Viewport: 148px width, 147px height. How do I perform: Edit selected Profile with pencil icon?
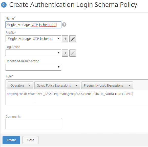click(x=73, y=39)
